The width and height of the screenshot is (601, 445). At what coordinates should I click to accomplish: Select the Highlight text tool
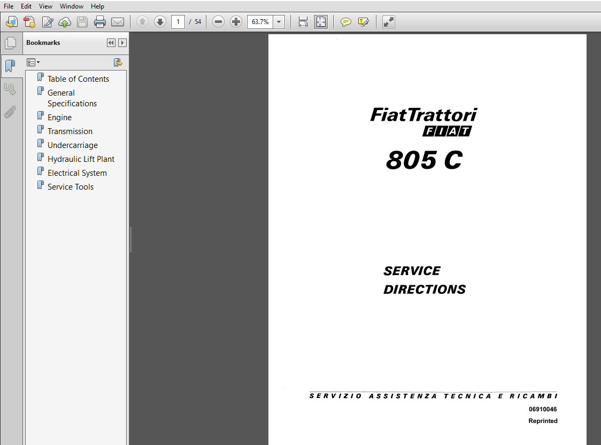tap(364, 22)
